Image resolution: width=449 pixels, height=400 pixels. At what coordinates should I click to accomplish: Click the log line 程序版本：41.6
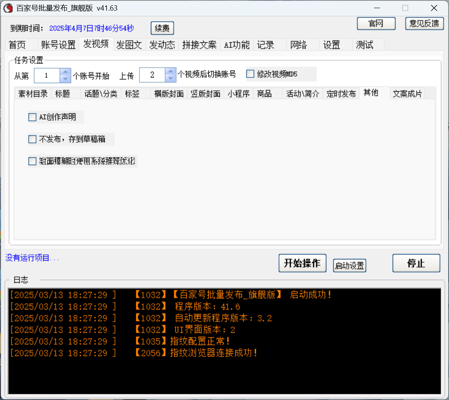click(x=125, y=306)
